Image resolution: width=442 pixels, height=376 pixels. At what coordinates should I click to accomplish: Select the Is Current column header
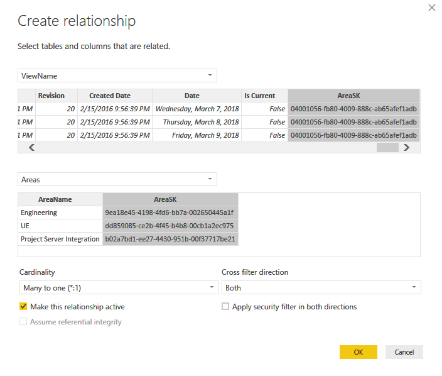click(x=264, y=96)
